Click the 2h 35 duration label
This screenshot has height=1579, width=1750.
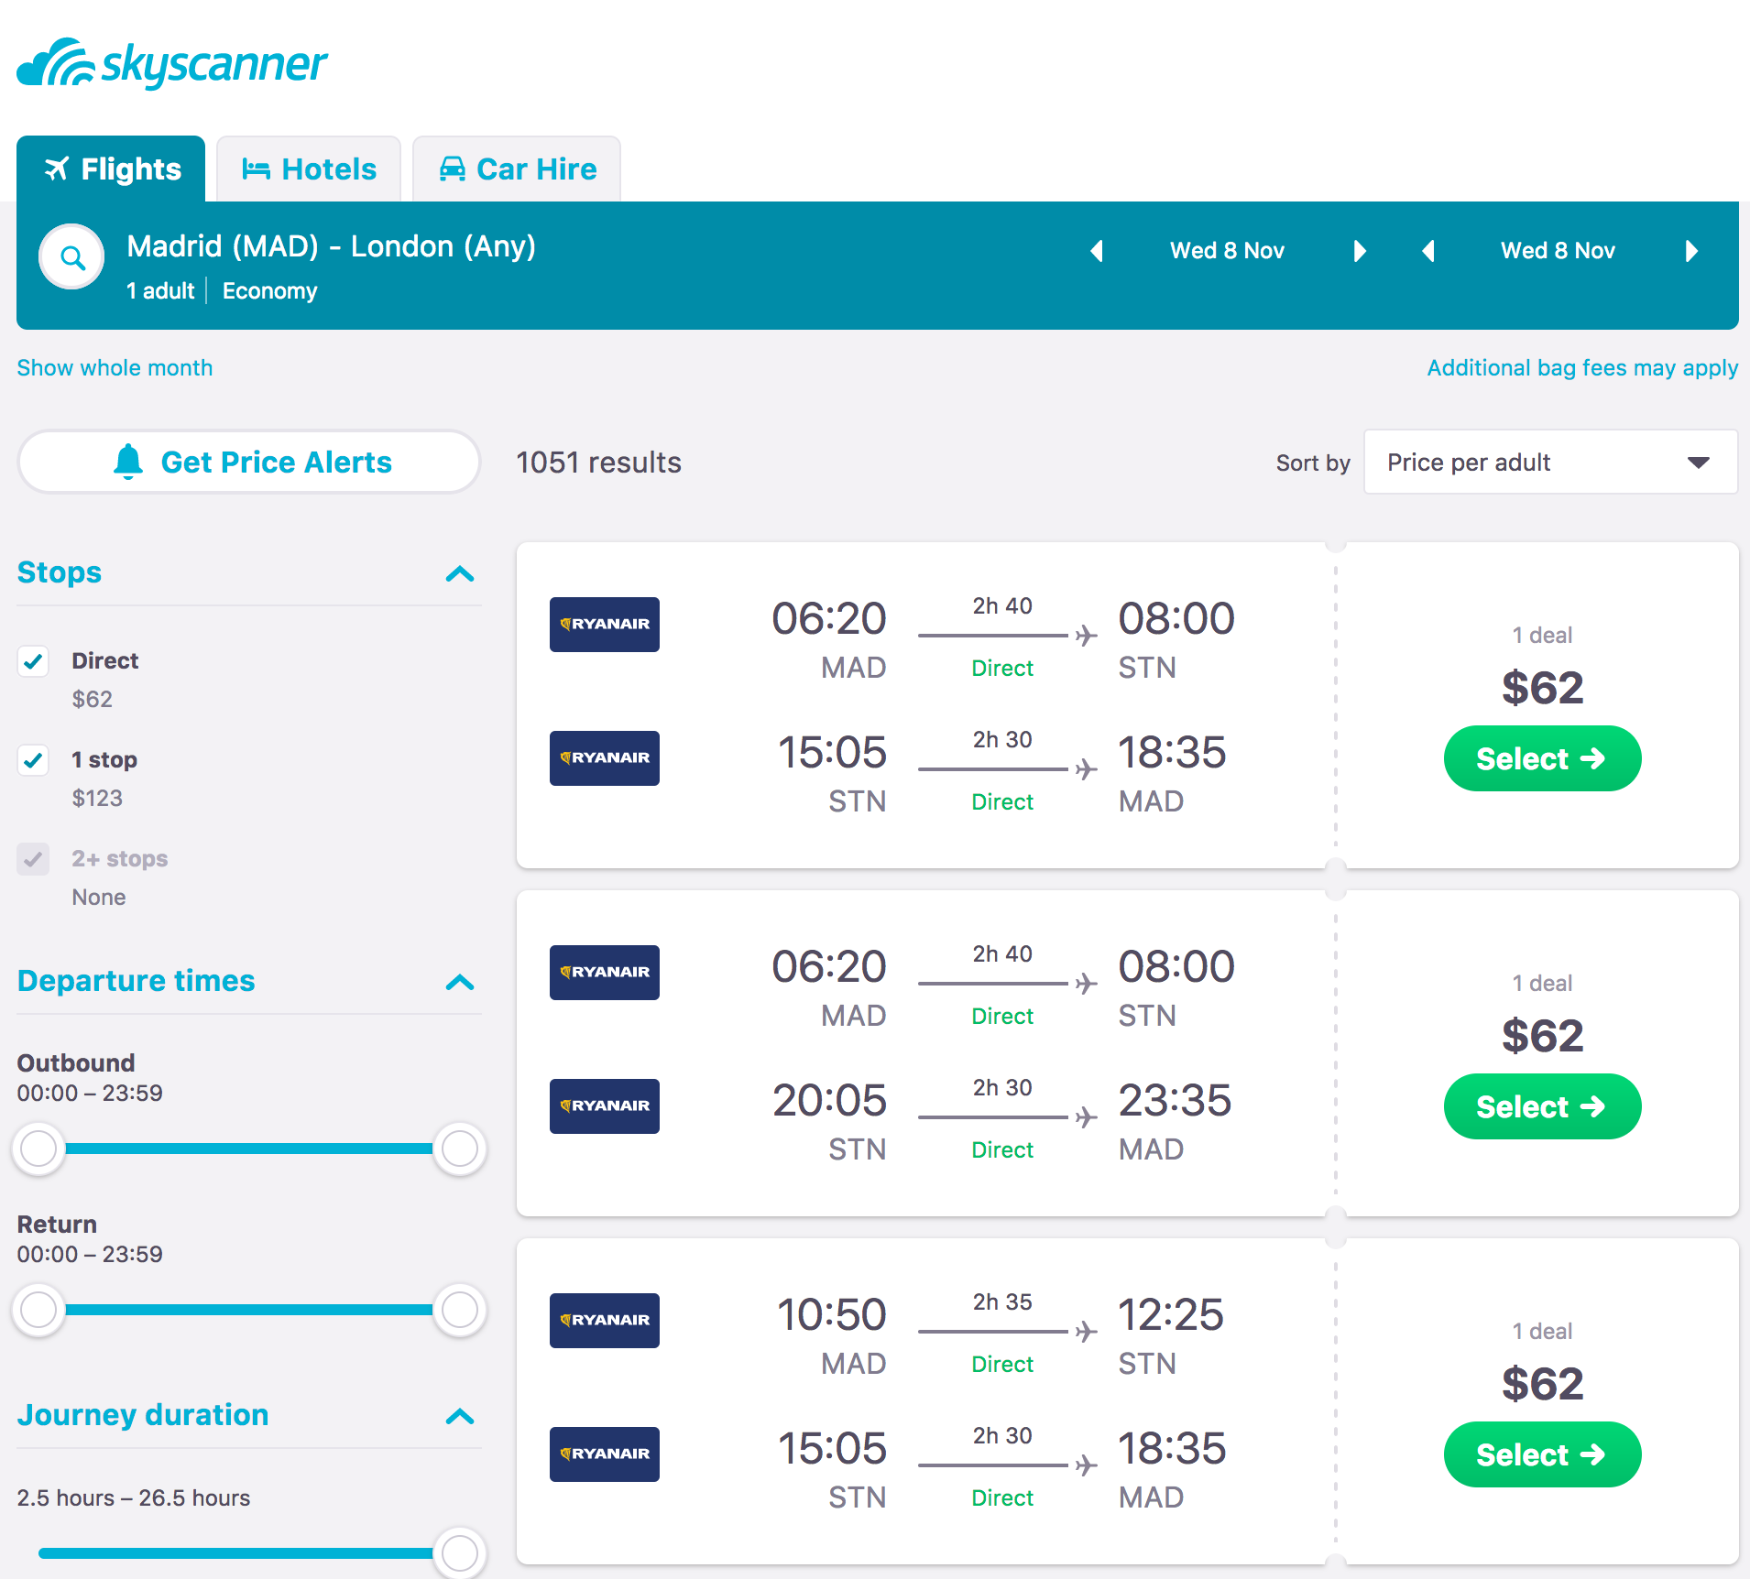(1002, 1301)
